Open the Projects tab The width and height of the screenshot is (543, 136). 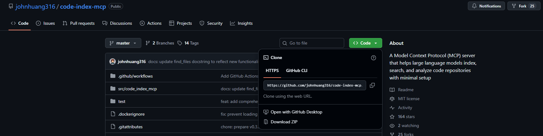(x=181, y=23)
